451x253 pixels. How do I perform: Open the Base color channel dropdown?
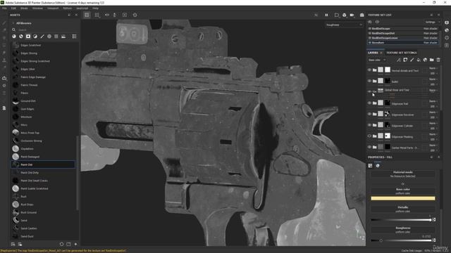click(x=377, y=60)
